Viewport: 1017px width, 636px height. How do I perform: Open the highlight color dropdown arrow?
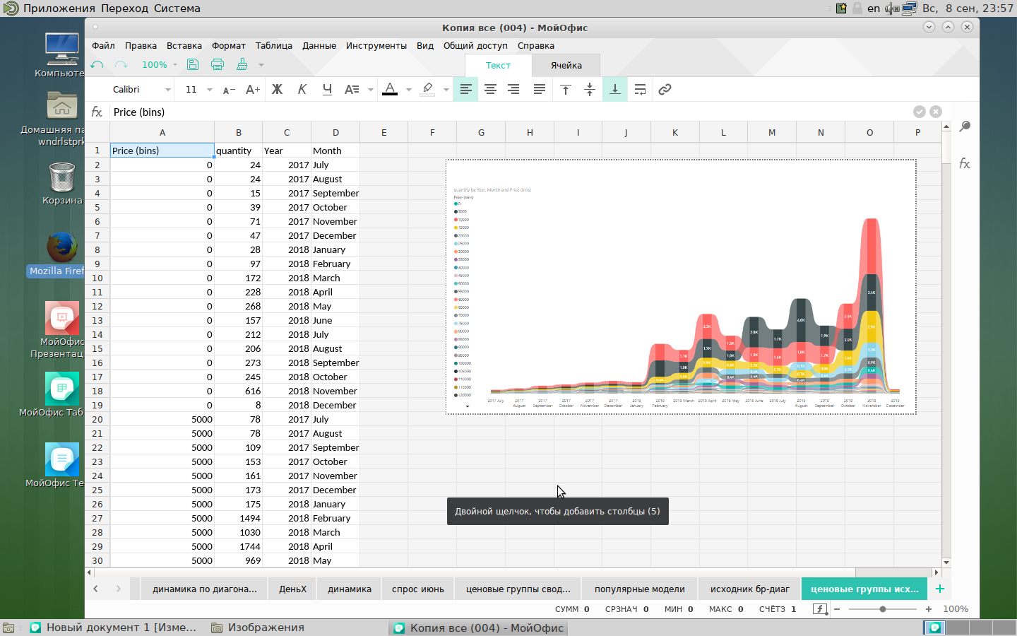(446, 90)
